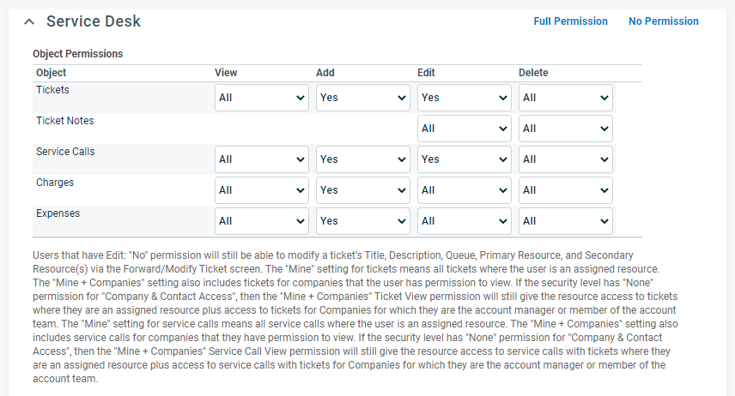
Task: Open the Service Calls Edit dropdown
Action: (x=464, y=159)
